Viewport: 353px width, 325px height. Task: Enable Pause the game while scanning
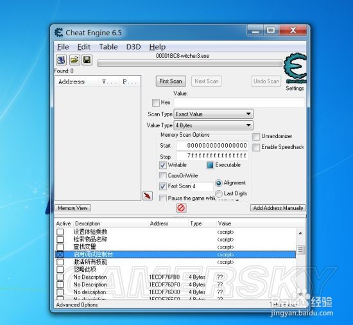click(x=162, y=198)
